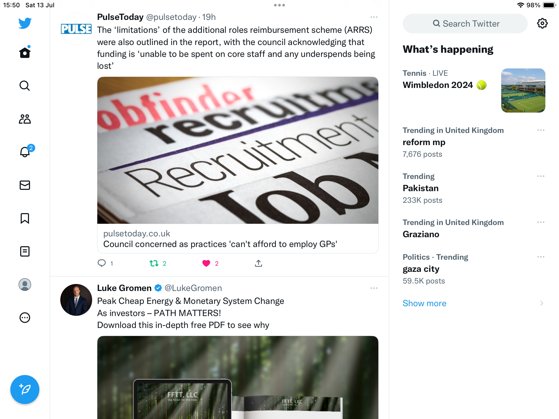
Task: Open the trends settings gear
Action: pyautogui.click(x=542, y=24)
